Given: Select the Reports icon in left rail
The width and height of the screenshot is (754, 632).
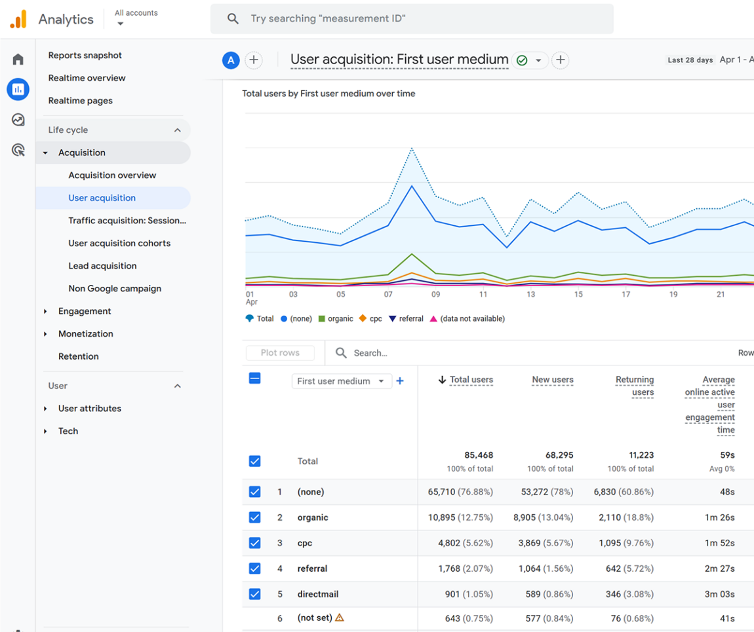Looking at the screenshot, I should tap(18, 89).
